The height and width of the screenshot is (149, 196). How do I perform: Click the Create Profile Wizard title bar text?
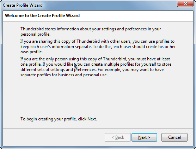[x=23, y=5]
